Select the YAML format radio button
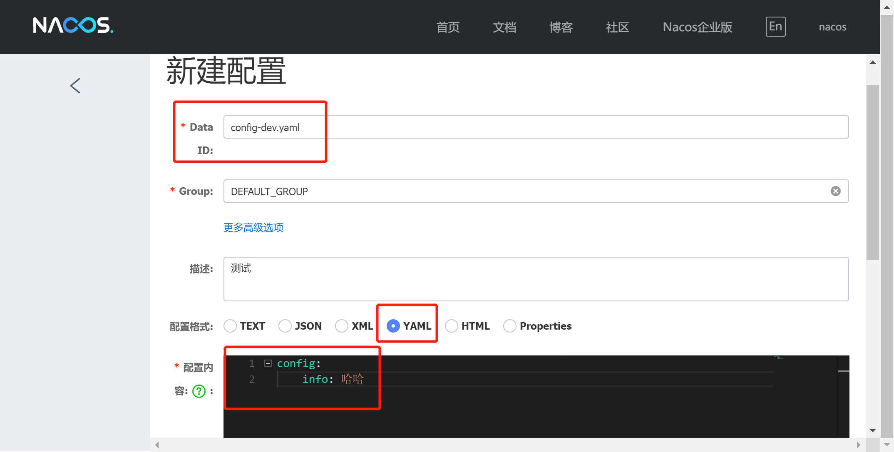894x452 pixels. 393,326
